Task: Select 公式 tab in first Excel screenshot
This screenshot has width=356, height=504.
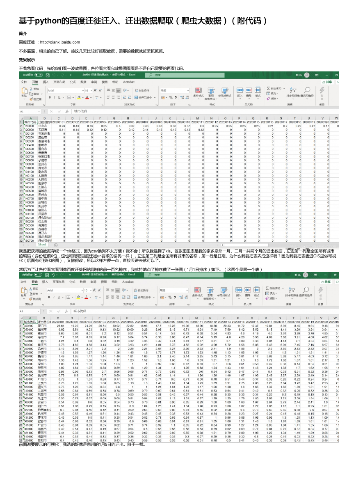Action: click(73, 82)
